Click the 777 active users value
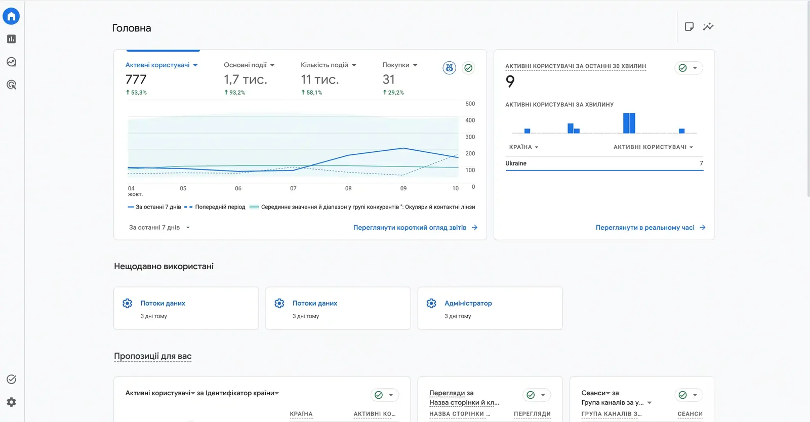The width and height of the screenshot is (810, 422). click(x=136, y=79)
